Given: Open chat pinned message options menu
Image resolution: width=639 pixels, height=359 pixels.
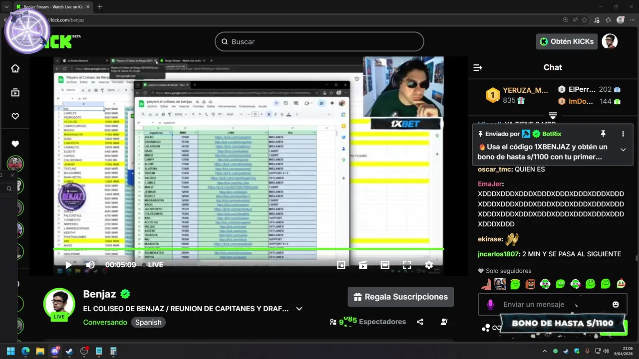Looking at the screenshot, I should coord(623,134).
